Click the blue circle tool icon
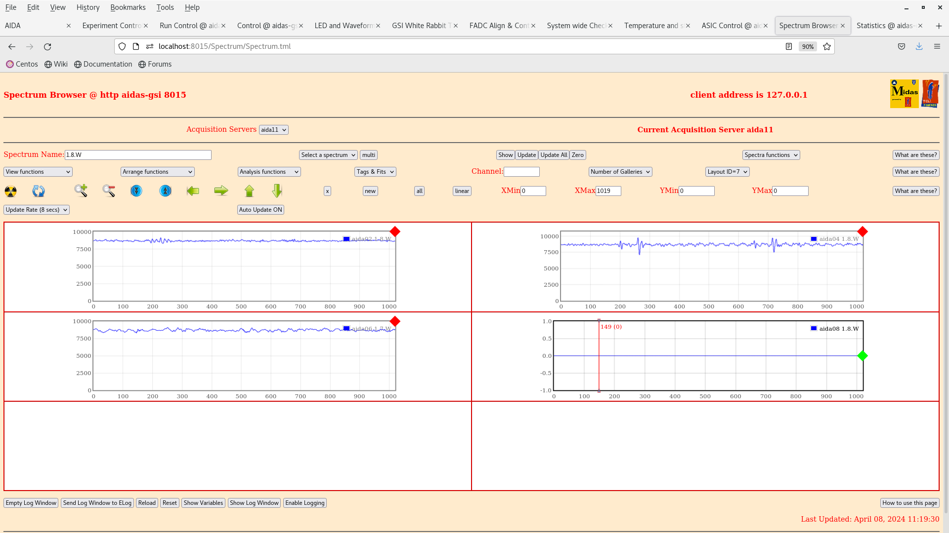The image size is (949, 533). coord(136,190)
